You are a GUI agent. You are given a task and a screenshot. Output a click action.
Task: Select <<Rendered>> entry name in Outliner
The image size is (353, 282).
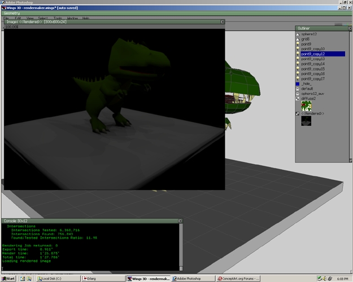[312, 113]
